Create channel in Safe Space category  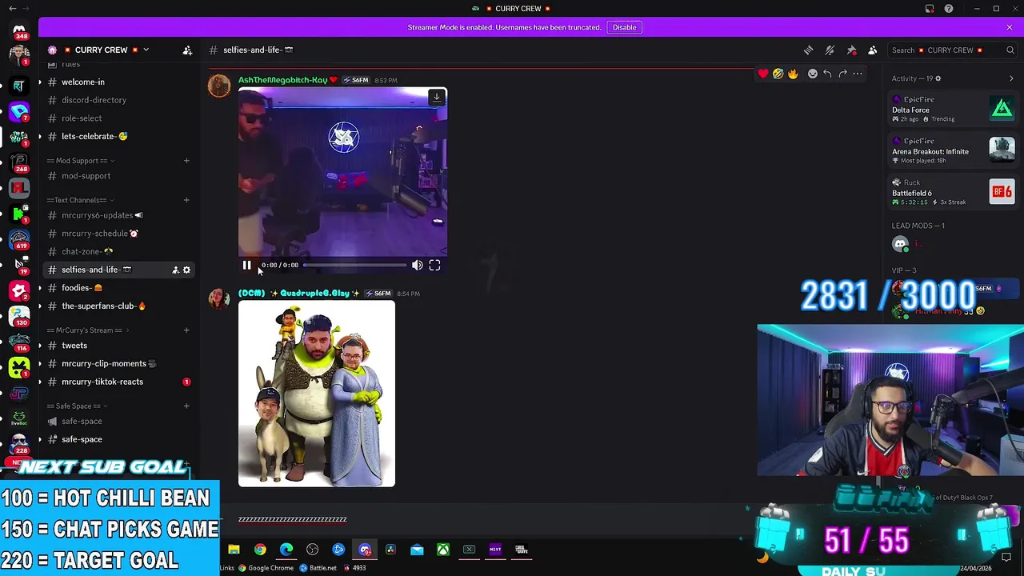pyautogui.click(x=186, y=406)
